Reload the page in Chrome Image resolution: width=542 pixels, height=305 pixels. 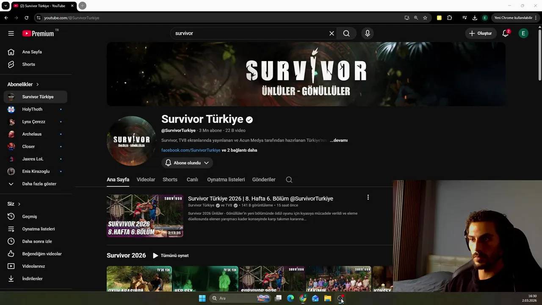coord(26,18)
